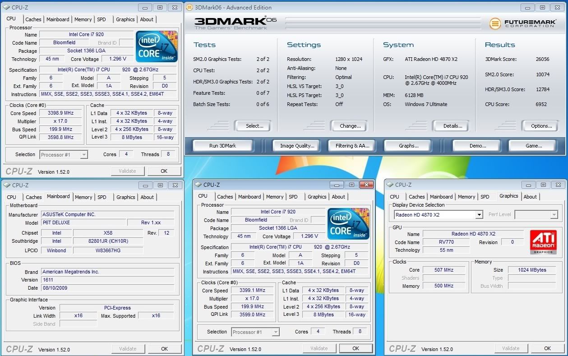Image resolution: width=568 pixels, height=356 pixels.
Task: Click the Intel Core i7 logo in top-left CPU-Z window
Action: [157, 46]
